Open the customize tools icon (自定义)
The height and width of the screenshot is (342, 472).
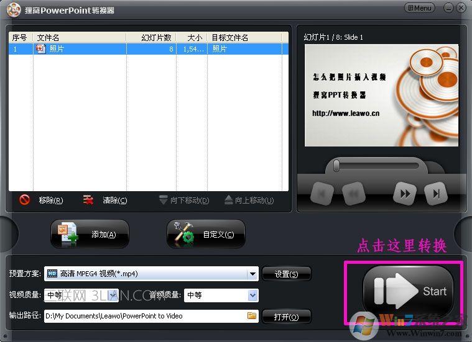coord(183,234)
